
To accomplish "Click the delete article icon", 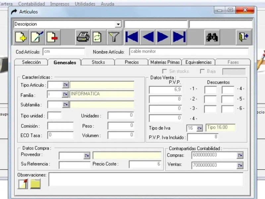I will (53, 37).
